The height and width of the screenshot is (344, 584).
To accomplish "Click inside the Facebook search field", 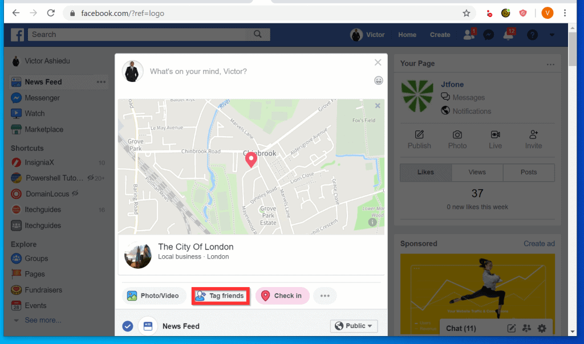I will pos(143,34).
